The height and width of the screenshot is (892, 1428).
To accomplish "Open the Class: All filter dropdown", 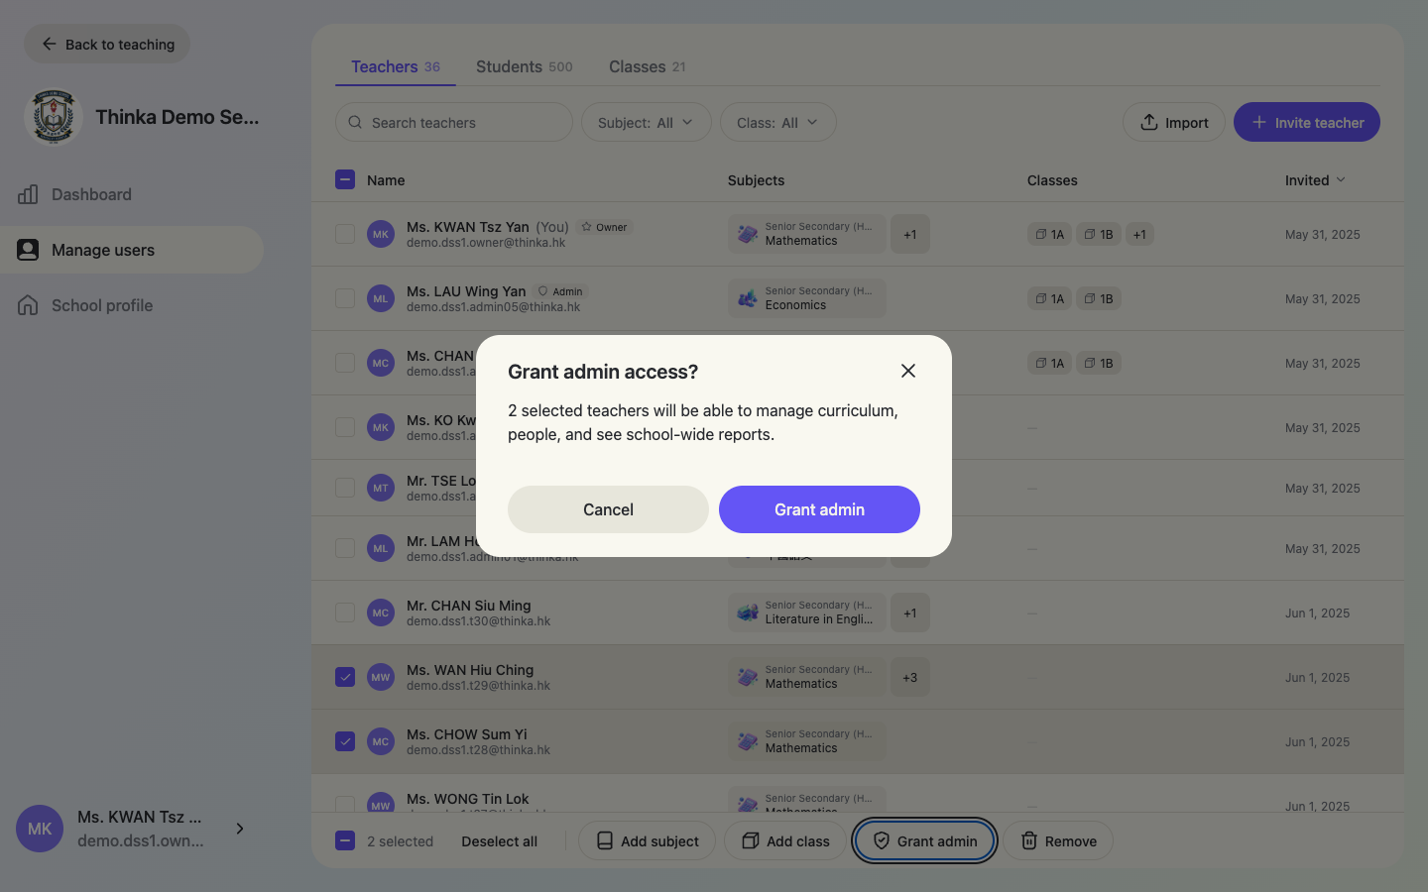I will click(x=778, y=122).
